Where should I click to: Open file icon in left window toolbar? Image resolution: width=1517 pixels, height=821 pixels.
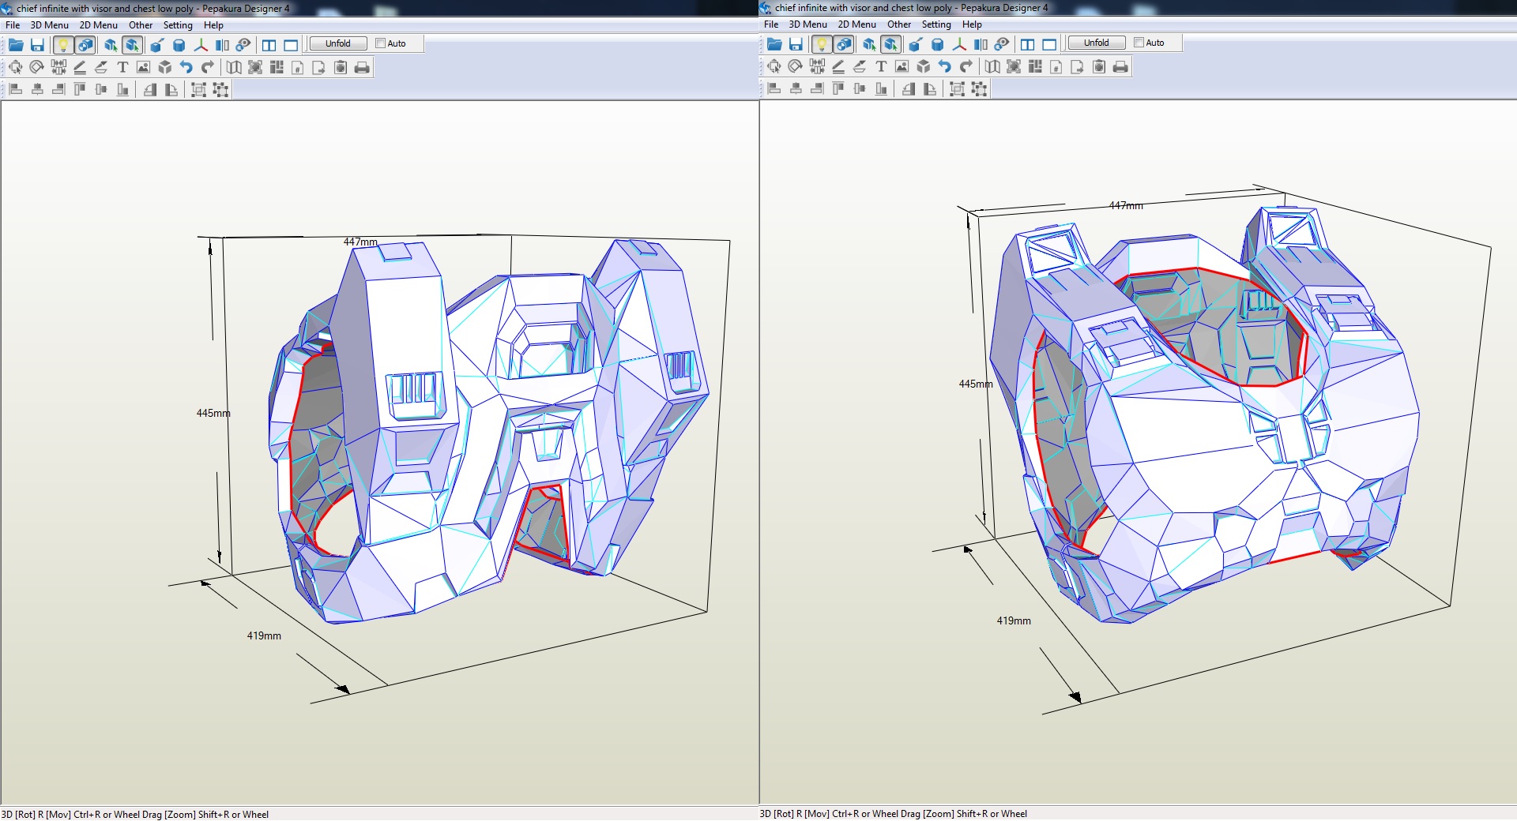point(16,45)
